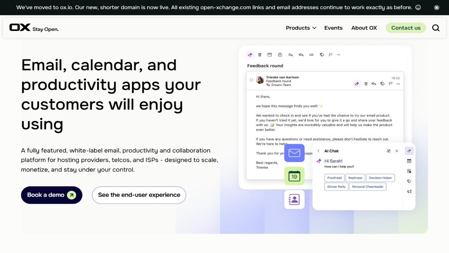Go back using AI Chat chevron
The image size is (449, 253).
[319, 151]
